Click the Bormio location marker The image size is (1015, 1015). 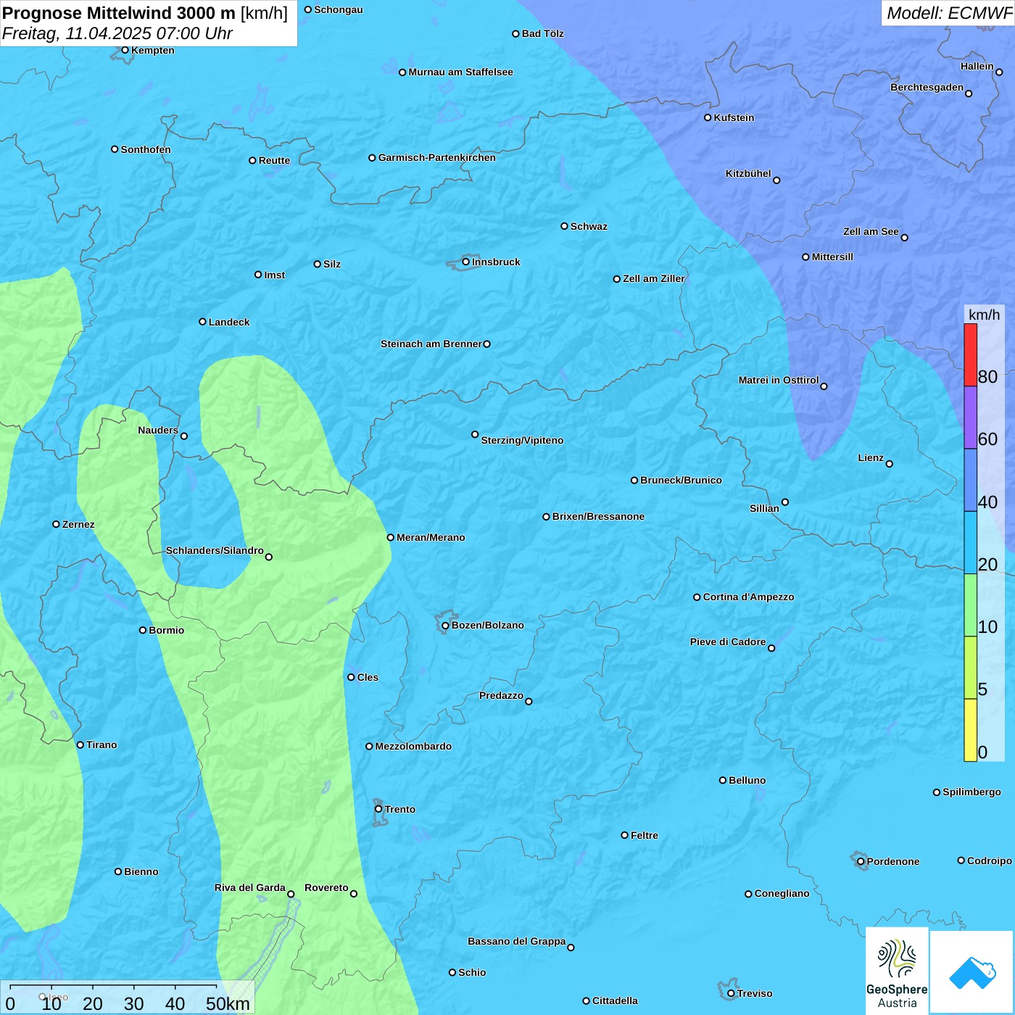coord(143,630)
